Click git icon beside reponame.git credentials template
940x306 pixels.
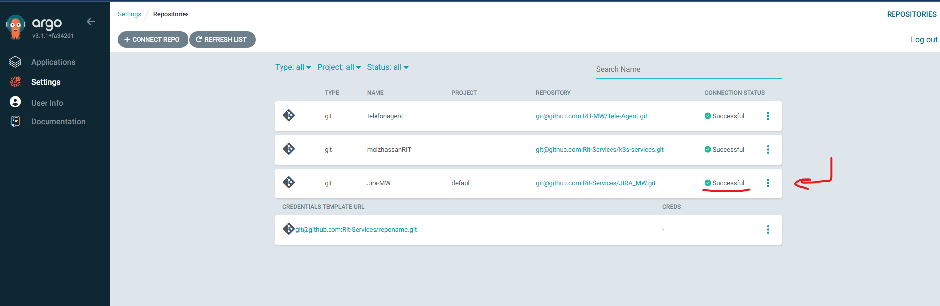point(289,229)
